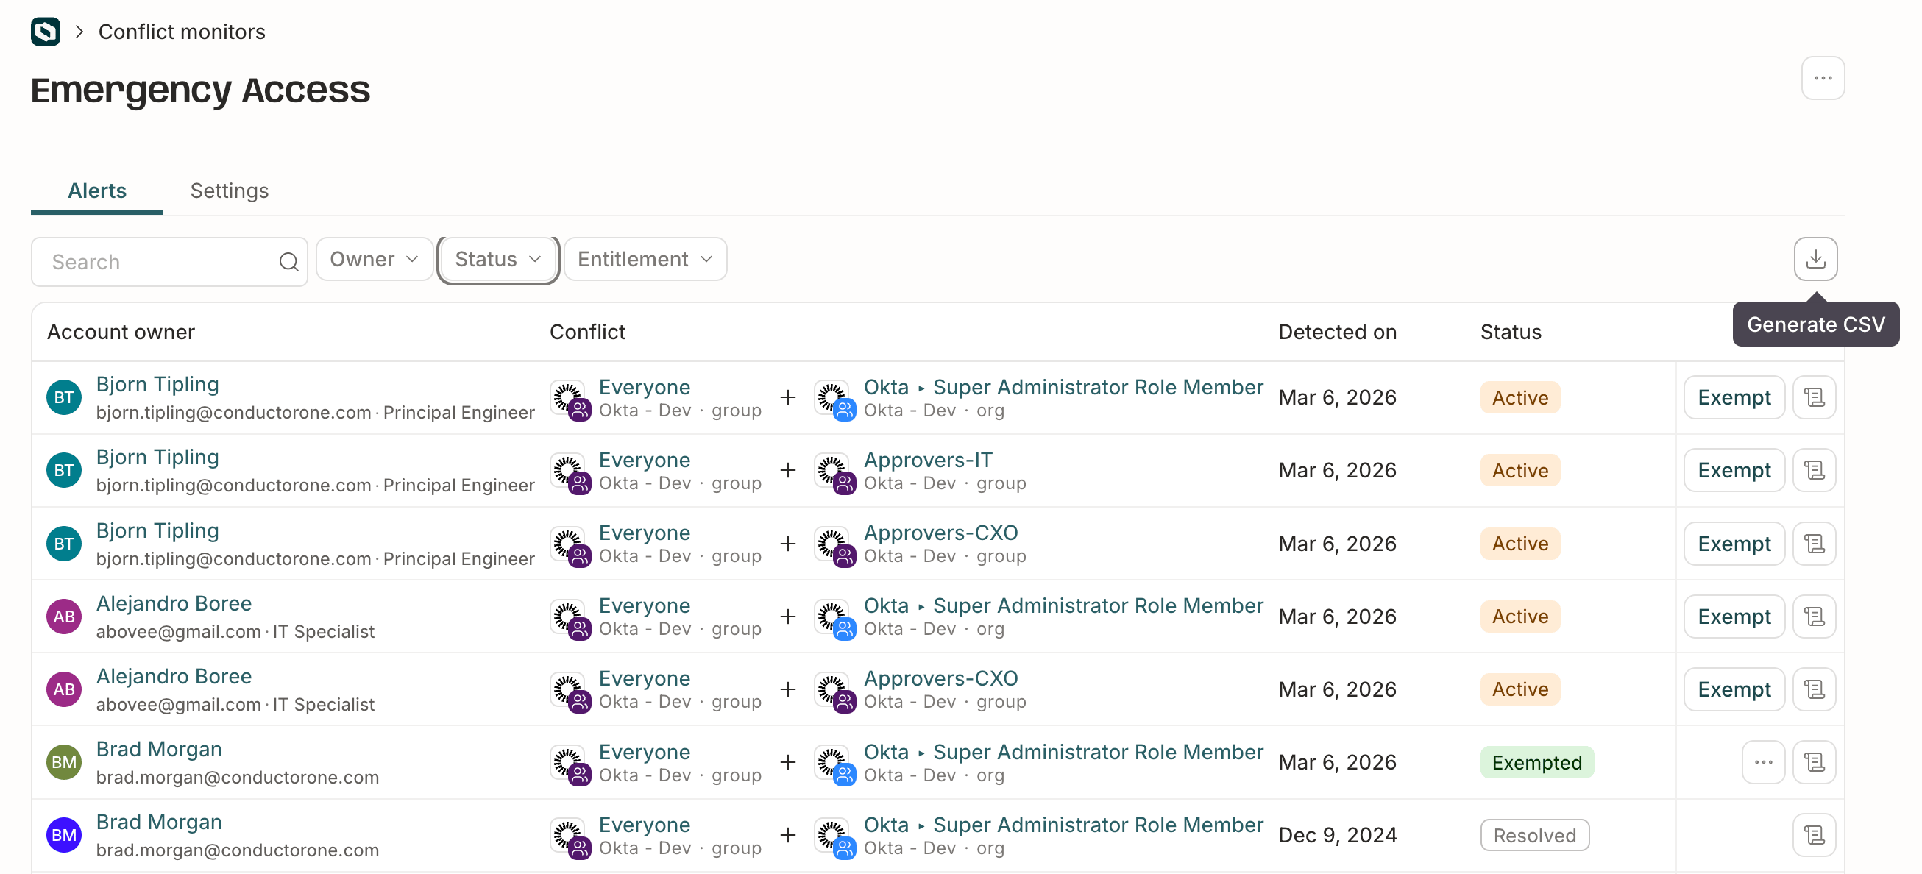Click Okta org icon beside Super Administrator in Exempted row
Screen dimensions: 1922x874
coord(835,764)
